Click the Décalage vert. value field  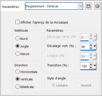tap(85, 47)
